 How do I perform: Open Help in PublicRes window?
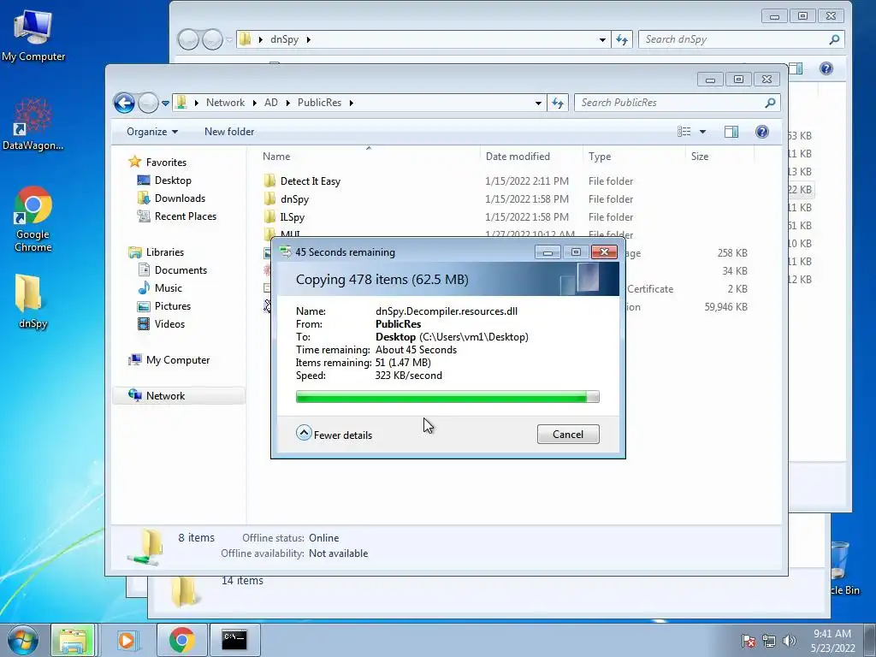[761, 132]
